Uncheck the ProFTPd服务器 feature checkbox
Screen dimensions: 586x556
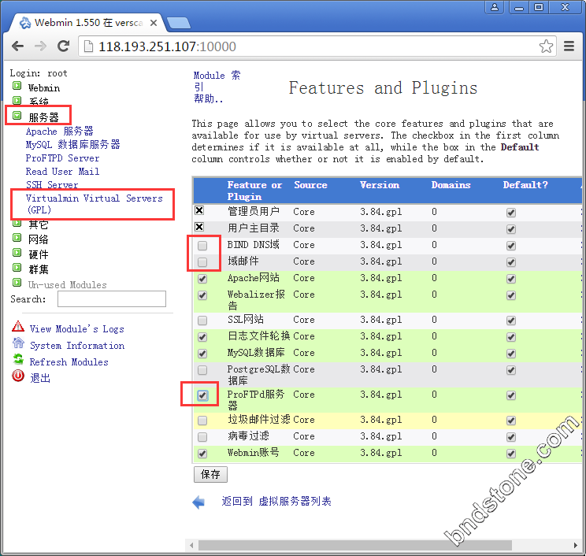coord(202,395)
